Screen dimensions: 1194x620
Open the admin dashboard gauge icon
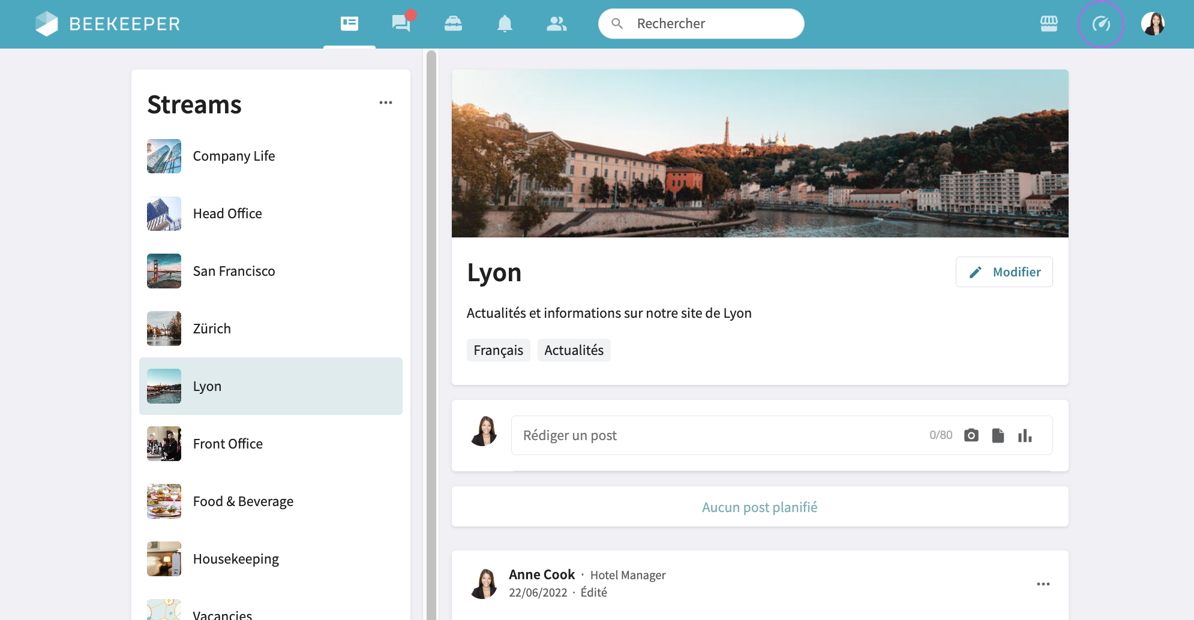coord(1101,24)
